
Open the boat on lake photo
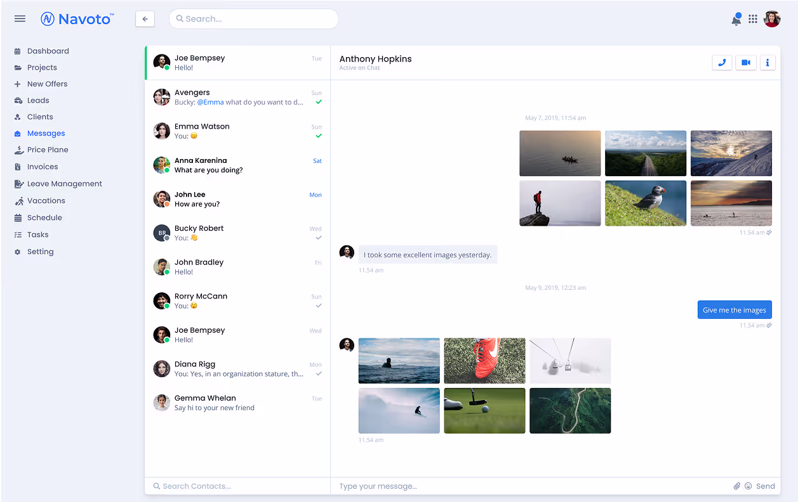[560, 153]
